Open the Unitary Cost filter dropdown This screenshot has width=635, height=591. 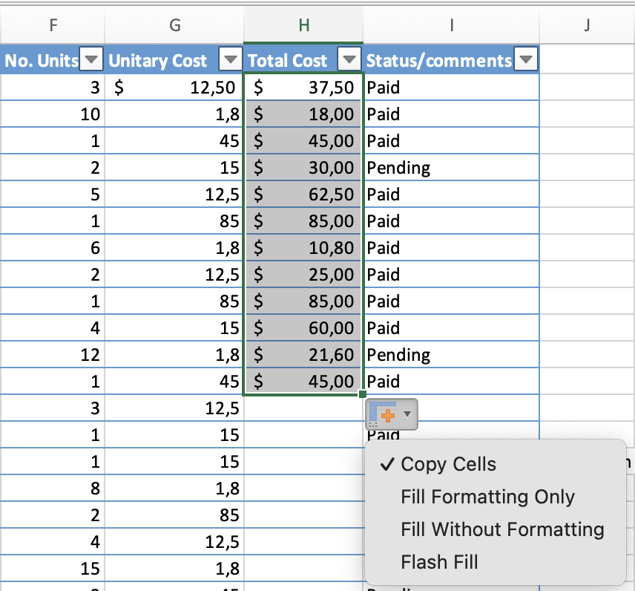coord(231,60)
